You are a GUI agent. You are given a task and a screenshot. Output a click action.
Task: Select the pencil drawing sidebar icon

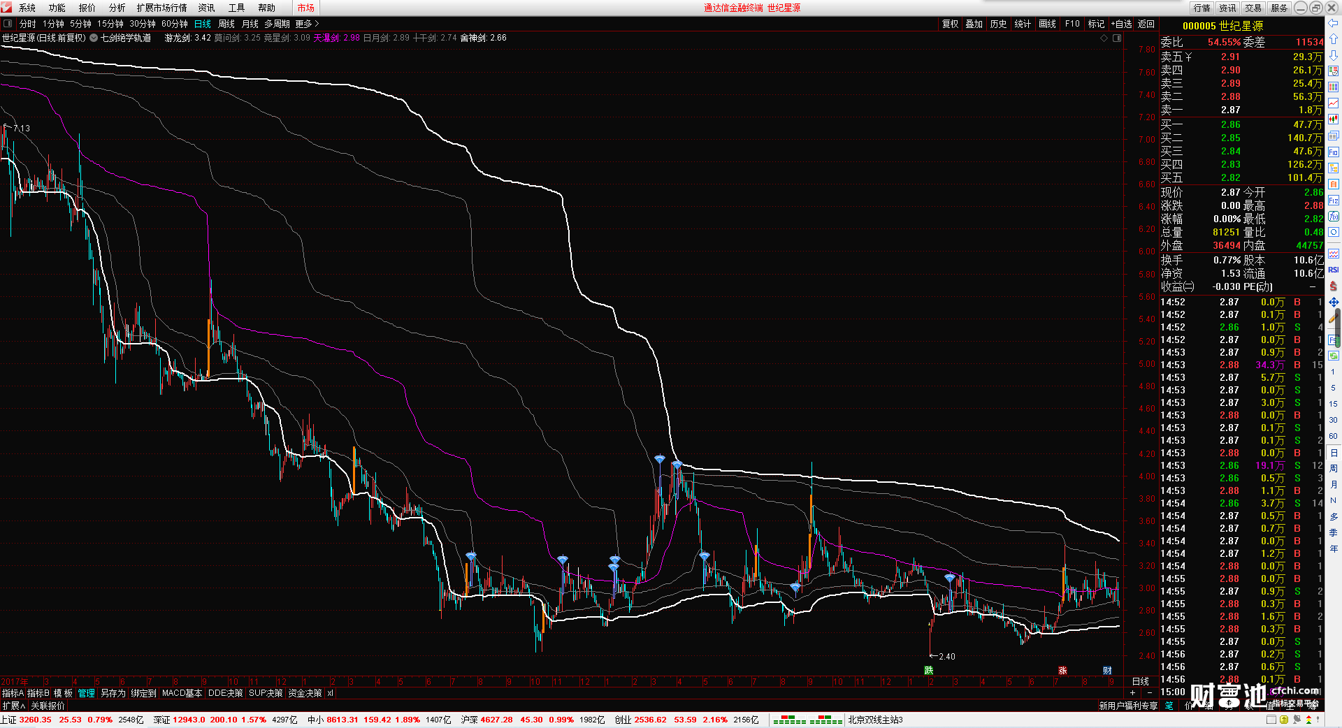[x=1334, y=318]
